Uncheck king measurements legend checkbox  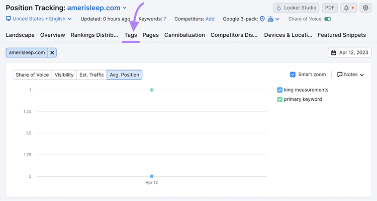click(x=279, y=90)
